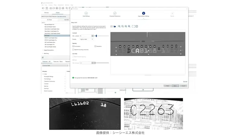Viewport: 241px width, 135px height.
Task: Select Barcode Reader Pro in the list
Action: (49, 25)
